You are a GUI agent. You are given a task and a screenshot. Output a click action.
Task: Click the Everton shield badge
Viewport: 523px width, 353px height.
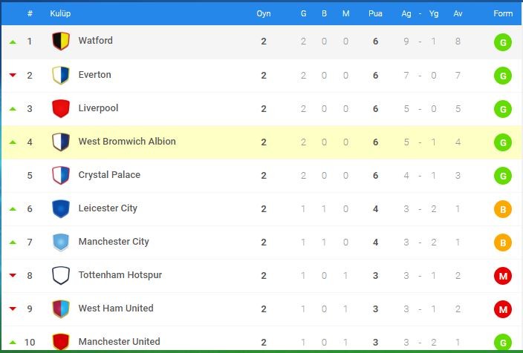[x=61, y=75]
